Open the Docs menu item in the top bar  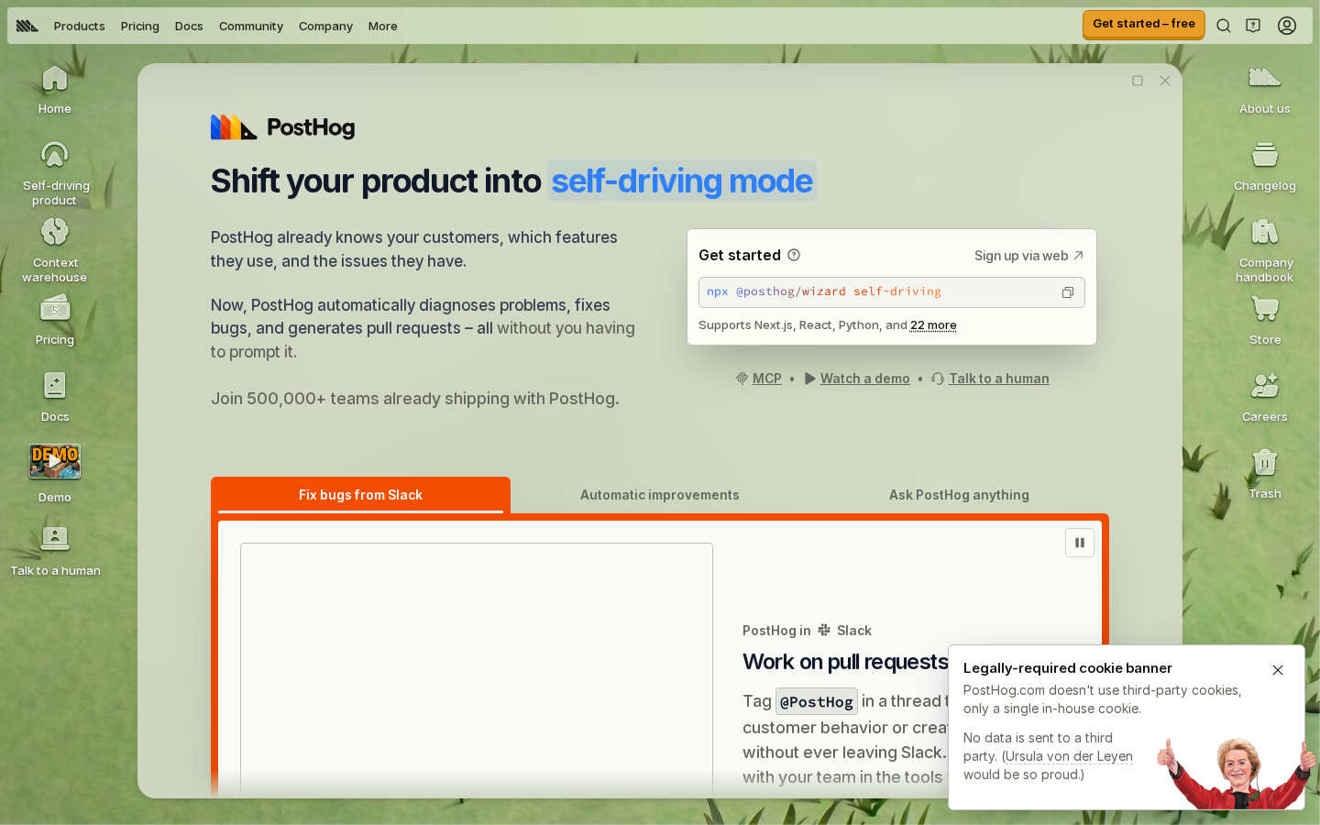point(189,26)
